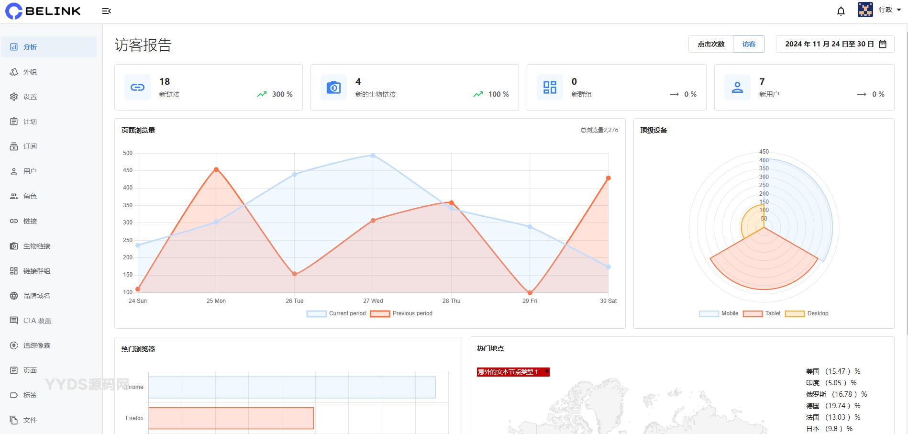908x434 pixels.
Task: Click the user avatar image
Action: point(865,10)
